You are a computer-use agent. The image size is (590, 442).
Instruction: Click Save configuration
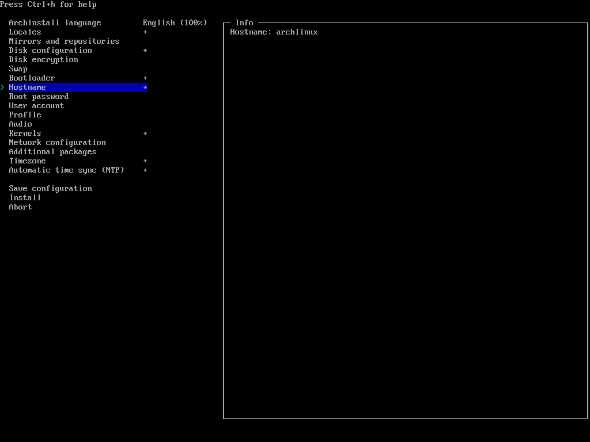coord(51,189)
